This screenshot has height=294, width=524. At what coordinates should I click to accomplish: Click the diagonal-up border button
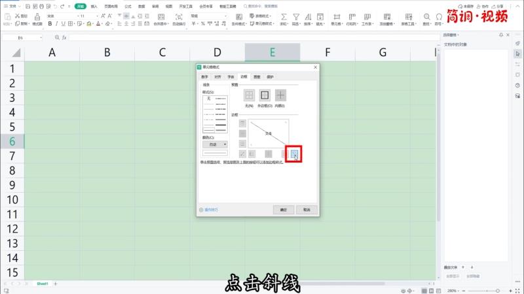[242, 154]
